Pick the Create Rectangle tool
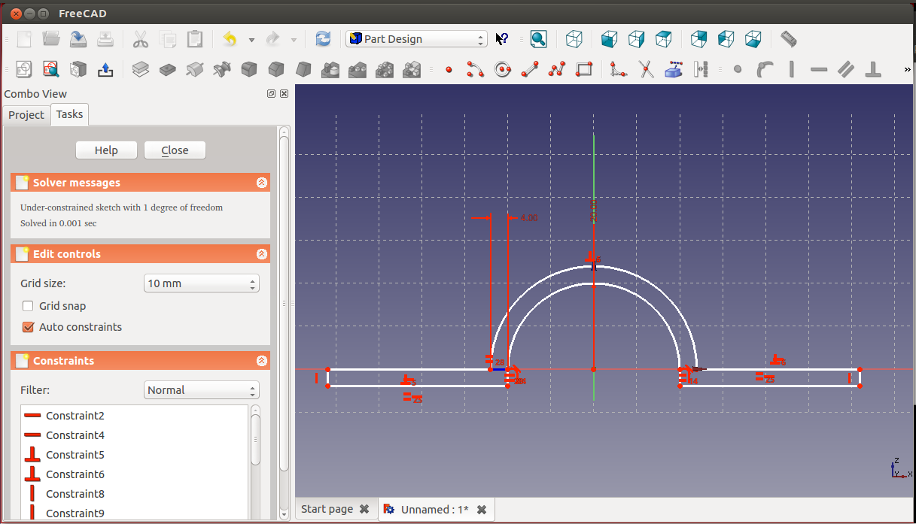The image size is (916, 524). coord(584,70)
